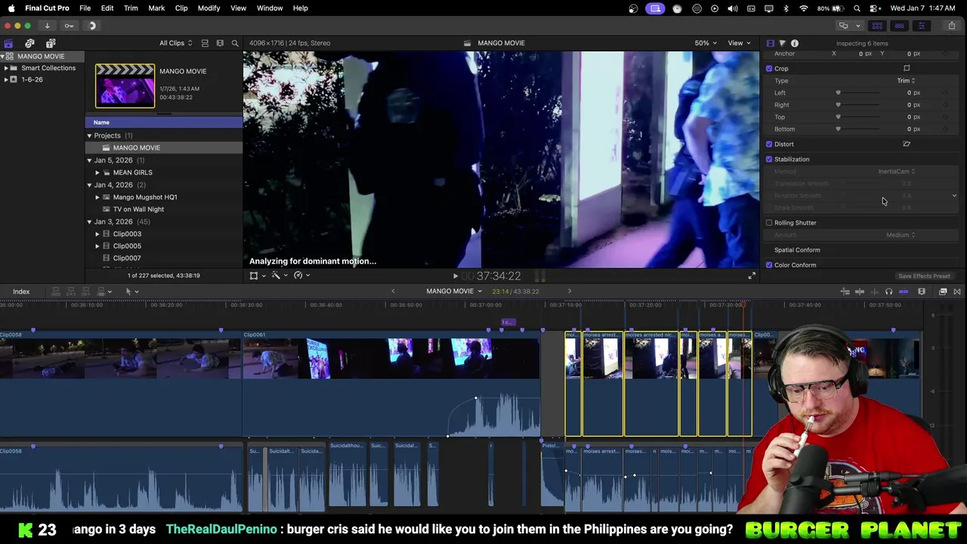Open timeline clip appearance filmstrip icon
Image resolution: width=967 pixels, height=544 pixels.
tap(922, 292)
